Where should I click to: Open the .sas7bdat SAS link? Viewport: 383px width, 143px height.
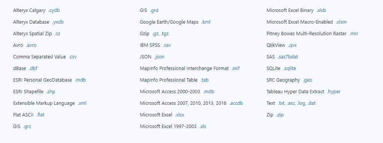pyautogui.click(x=288, y=57)
